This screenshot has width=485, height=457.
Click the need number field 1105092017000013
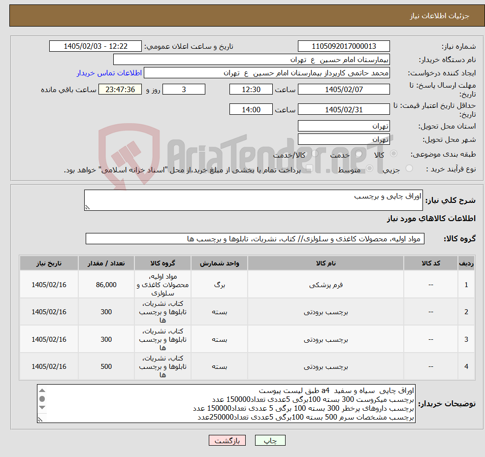click(344, 46)
